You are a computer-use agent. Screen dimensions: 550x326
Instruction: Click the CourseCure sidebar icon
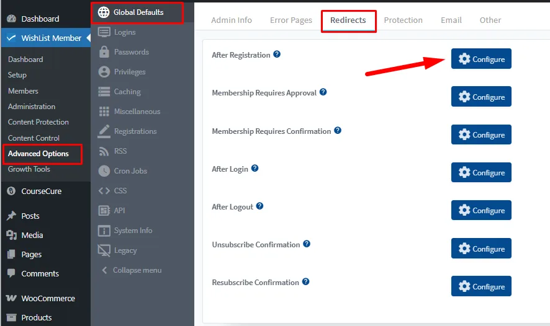(x=11, y=191)
